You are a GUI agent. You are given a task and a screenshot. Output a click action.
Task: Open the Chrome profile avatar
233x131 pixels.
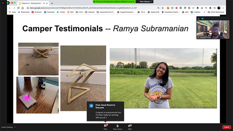(x=219, y=8)
